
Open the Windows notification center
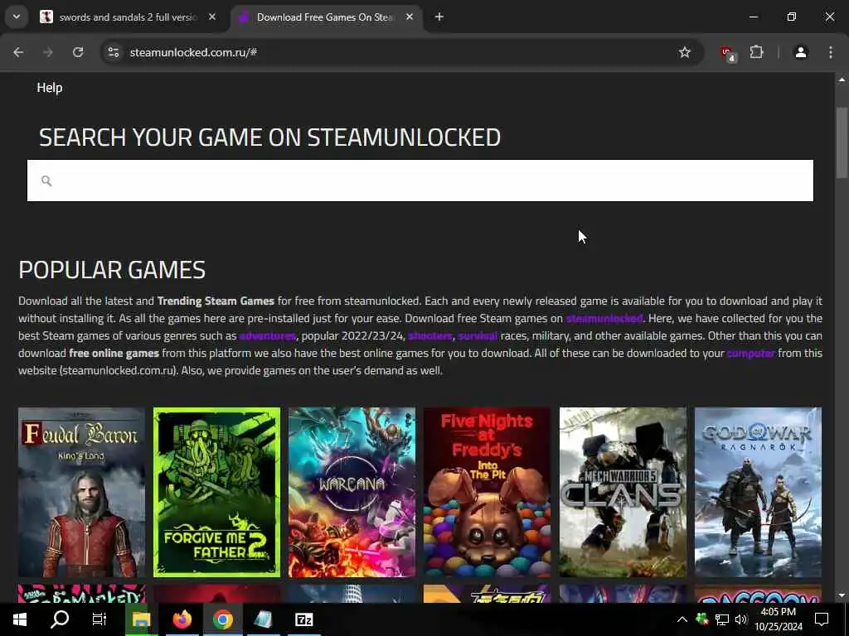click(822, 619)
